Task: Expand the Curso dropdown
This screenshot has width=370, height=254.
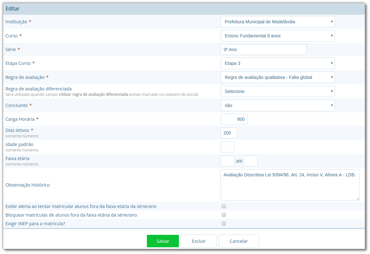Action: click(x=278, y=36)
